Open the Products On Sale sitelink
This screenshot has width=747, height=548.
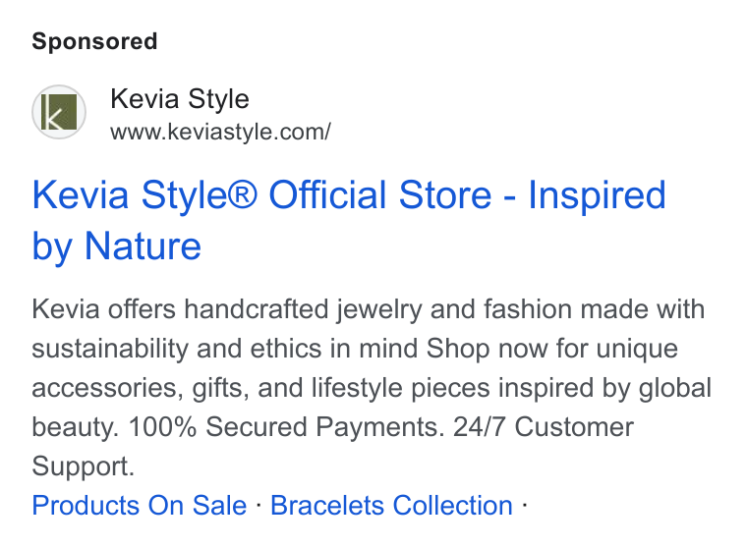coord(140,505)
